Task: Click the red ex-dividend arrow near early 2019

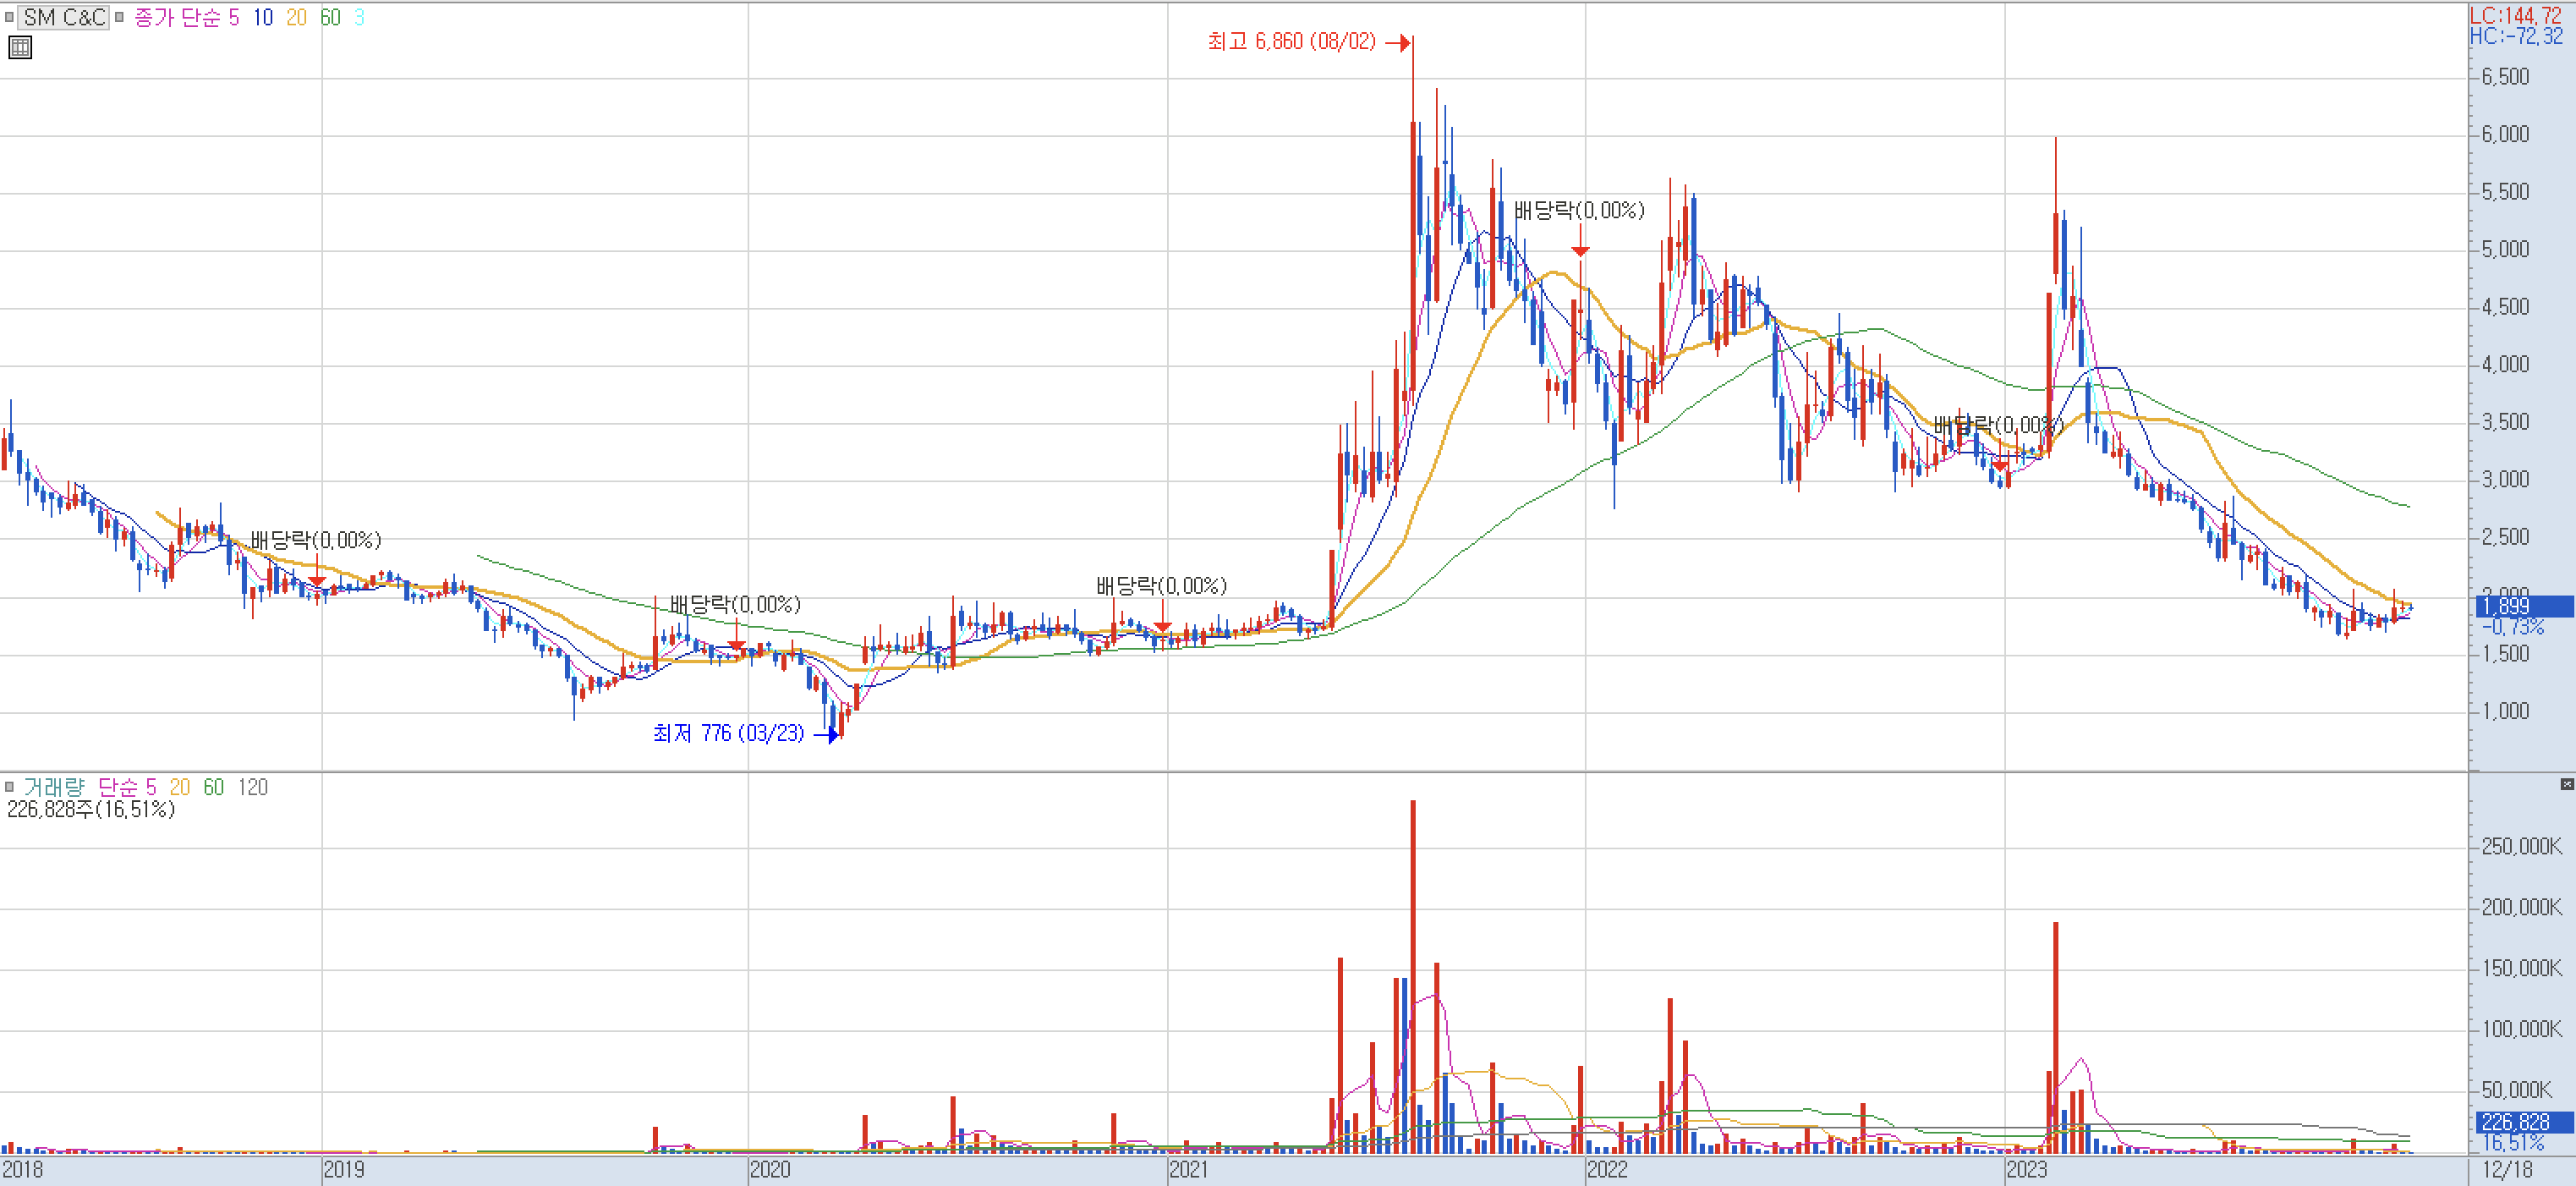Action: point(317,576)
